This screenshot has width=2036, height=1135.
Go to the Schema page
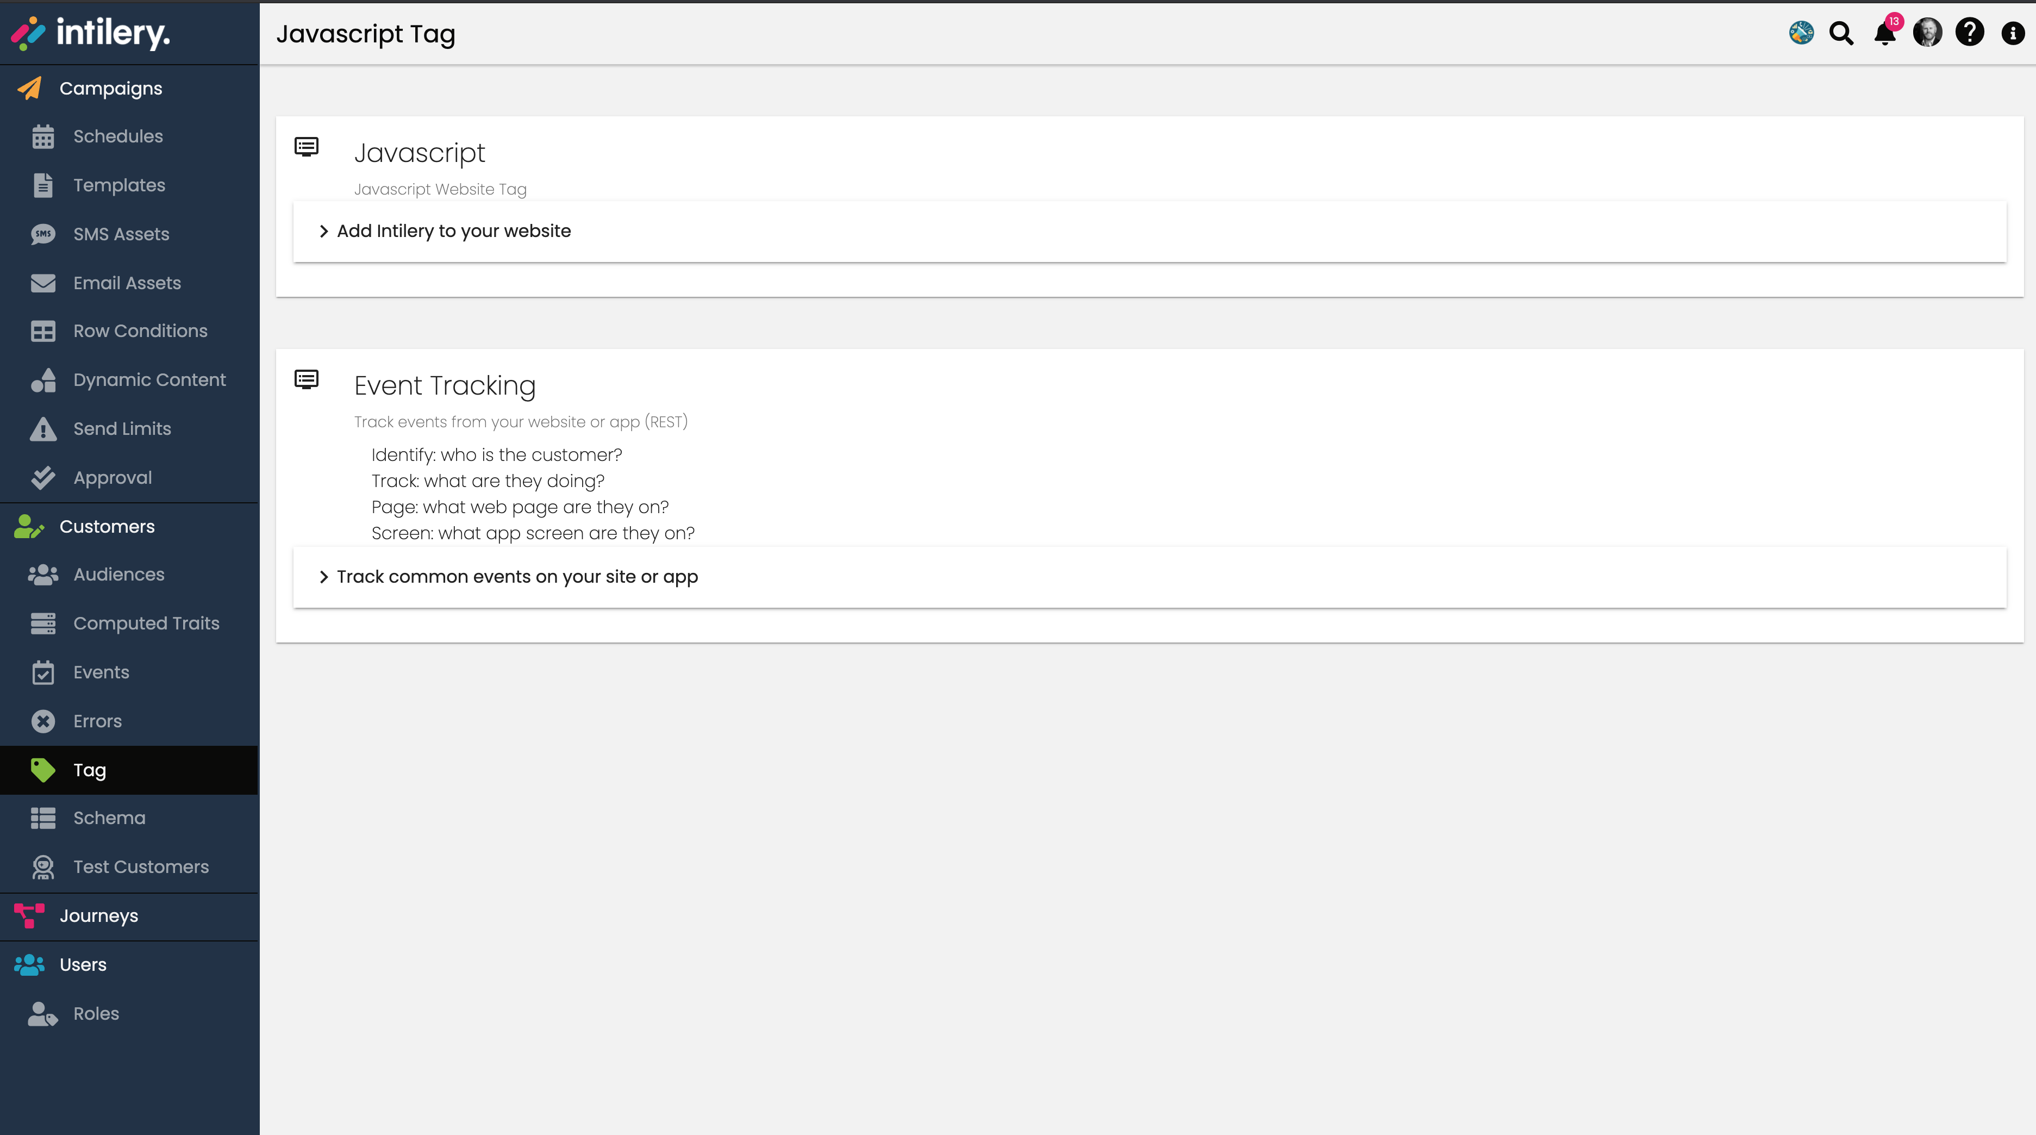pos(109,818)
